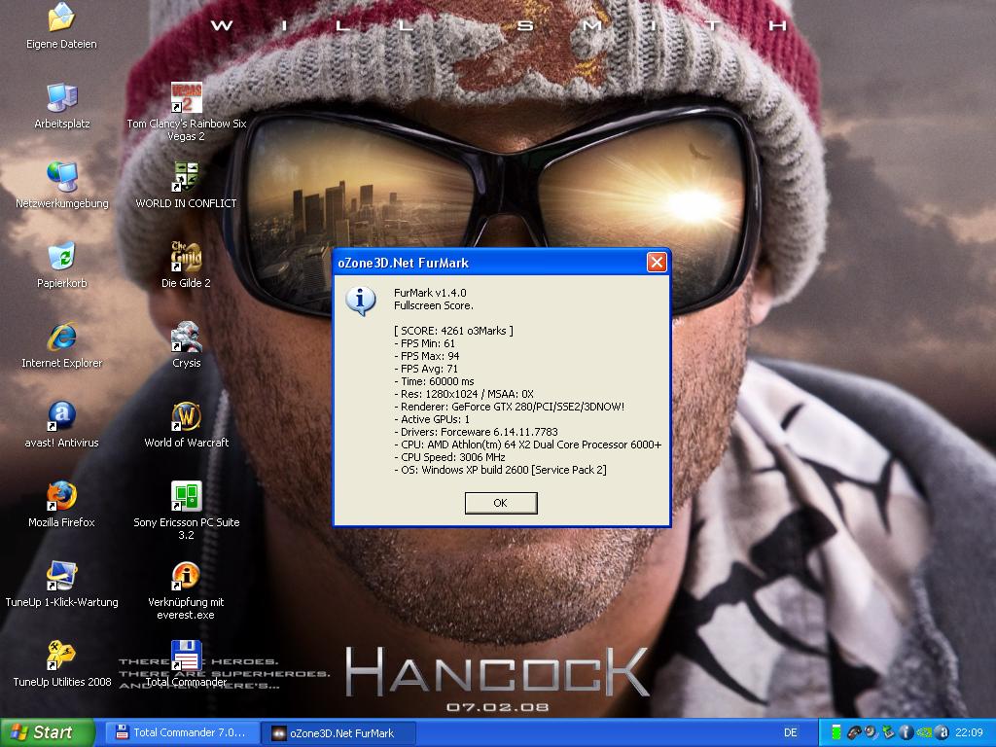Select the TuneUp 1-Klick-Wartung shortcut

click(61, 585)
